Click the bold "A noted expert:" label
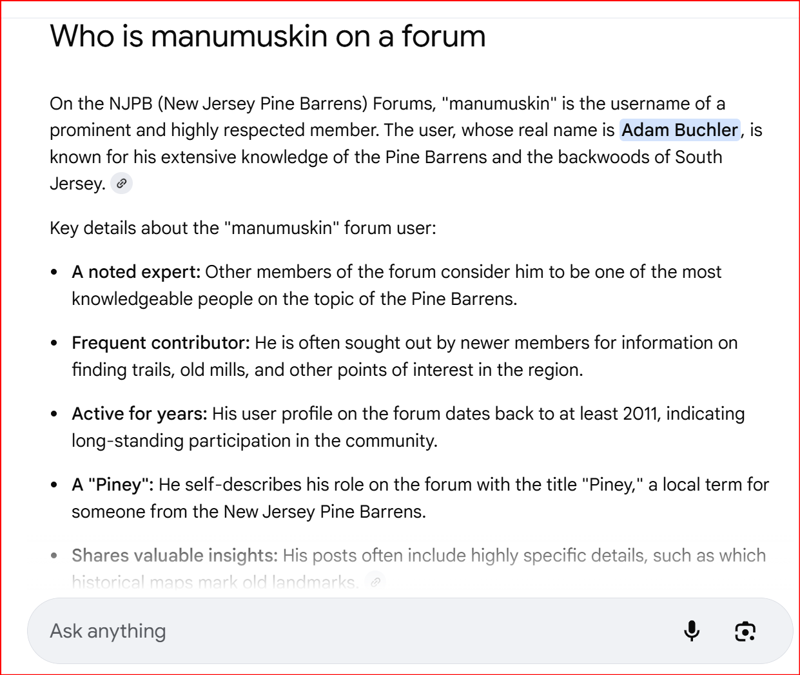Screen dimensions: 800x675 136,272
